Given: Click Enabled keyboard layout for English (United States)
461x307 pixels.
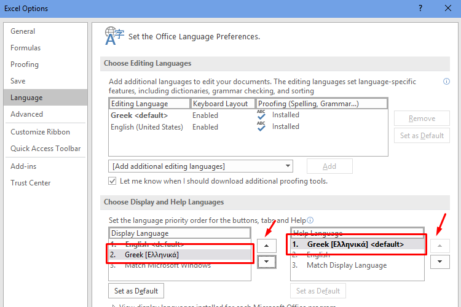Looking at the screenshot, I should coord(205,127).
